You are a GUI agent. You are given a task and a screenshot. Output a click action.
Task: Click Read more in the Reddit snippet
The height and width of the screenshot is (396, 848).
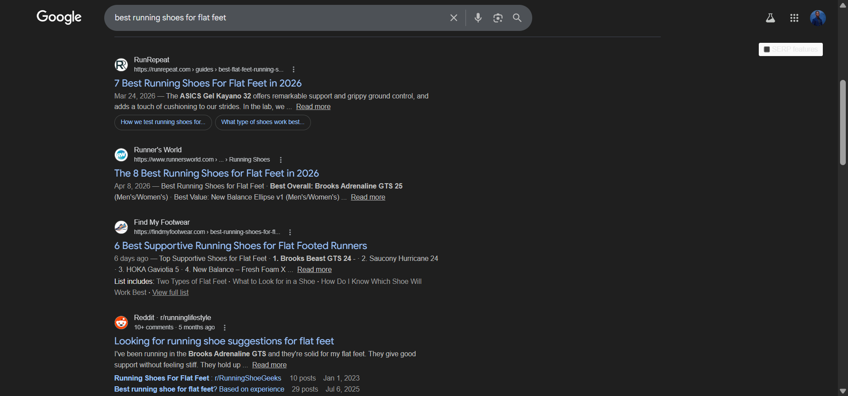coord(269,365)
